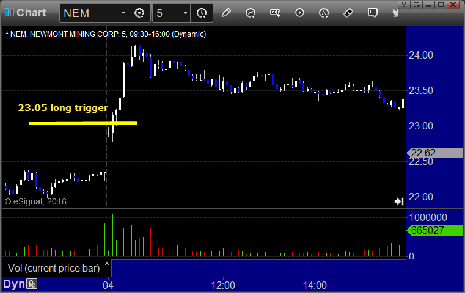Click the question mark help button

click(x=404, y=4)
